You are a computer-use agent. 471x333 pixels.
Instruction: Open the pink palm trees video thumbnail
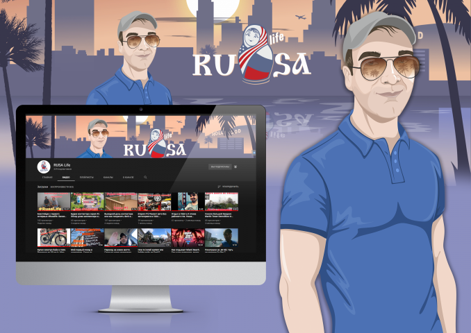tap(188, 237)
